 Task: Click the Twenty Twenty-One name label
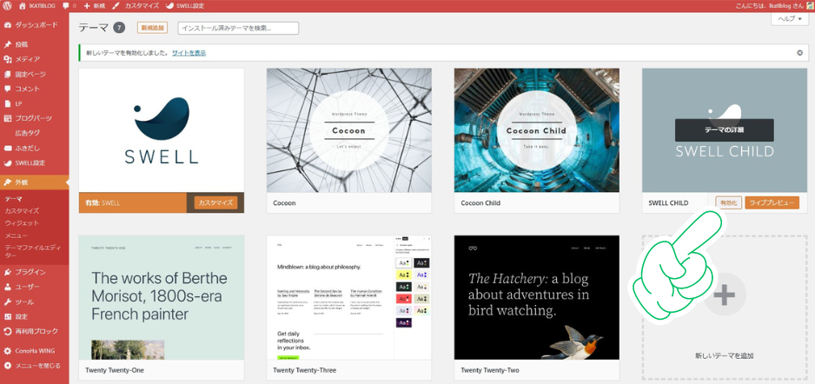[115, 370]
